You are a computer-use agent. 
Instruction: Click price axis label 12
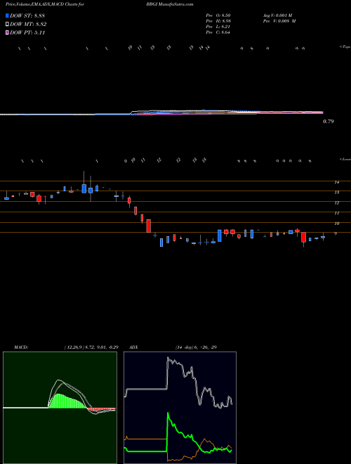[336, 203]
